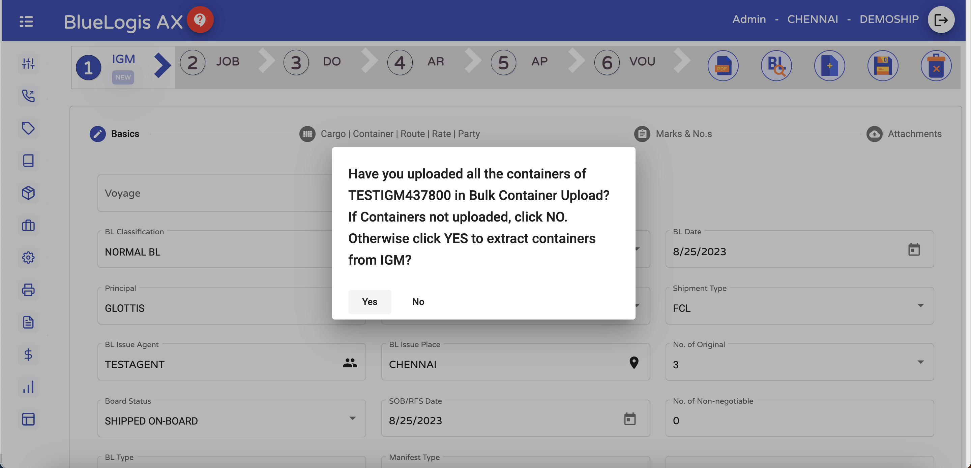
Task: Click the BL Date value 8/25/2023
Action: 699,252
